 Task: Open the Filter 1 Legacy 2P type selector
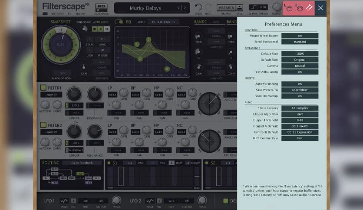51,95
